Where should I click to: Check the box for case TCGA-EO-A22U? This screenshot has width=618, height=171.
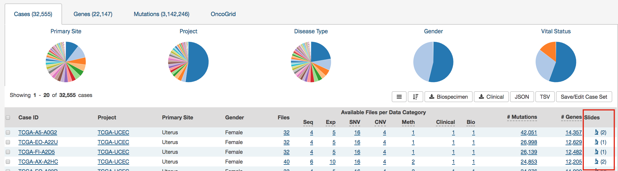pos(8,142)
